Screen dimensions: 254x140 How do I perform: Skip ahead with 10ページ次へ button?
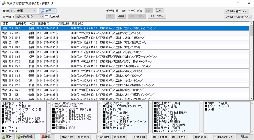click(157, 16)
